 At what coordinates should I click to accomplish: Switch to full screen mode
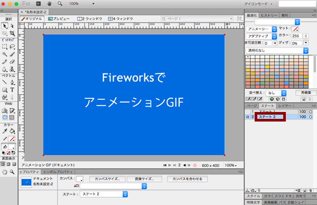pyautogui.click(x=14, y=164)
